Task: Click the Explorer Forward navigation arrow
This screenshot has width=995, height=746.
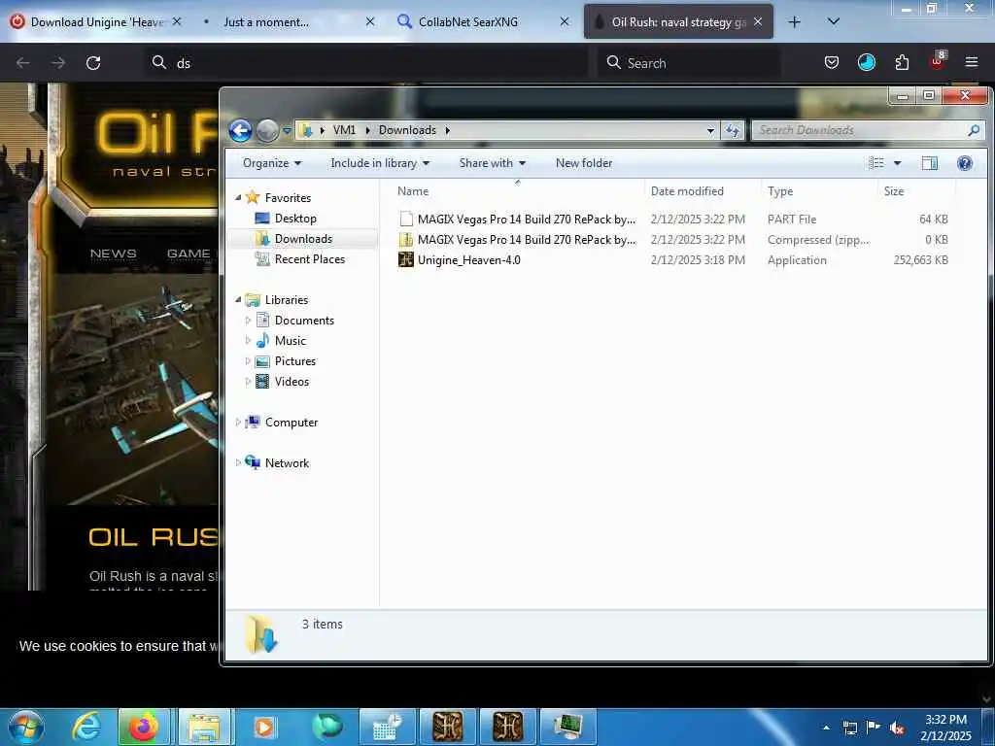Action: [267, 131]
